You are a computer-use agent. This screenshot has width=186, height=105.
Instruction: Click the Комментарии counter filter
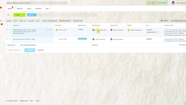click(65, 21)
